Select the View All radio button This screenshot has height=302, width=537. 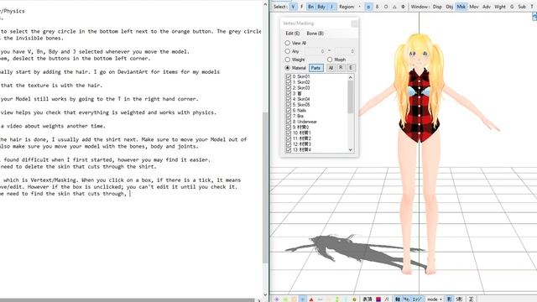(x=288, y=43)
